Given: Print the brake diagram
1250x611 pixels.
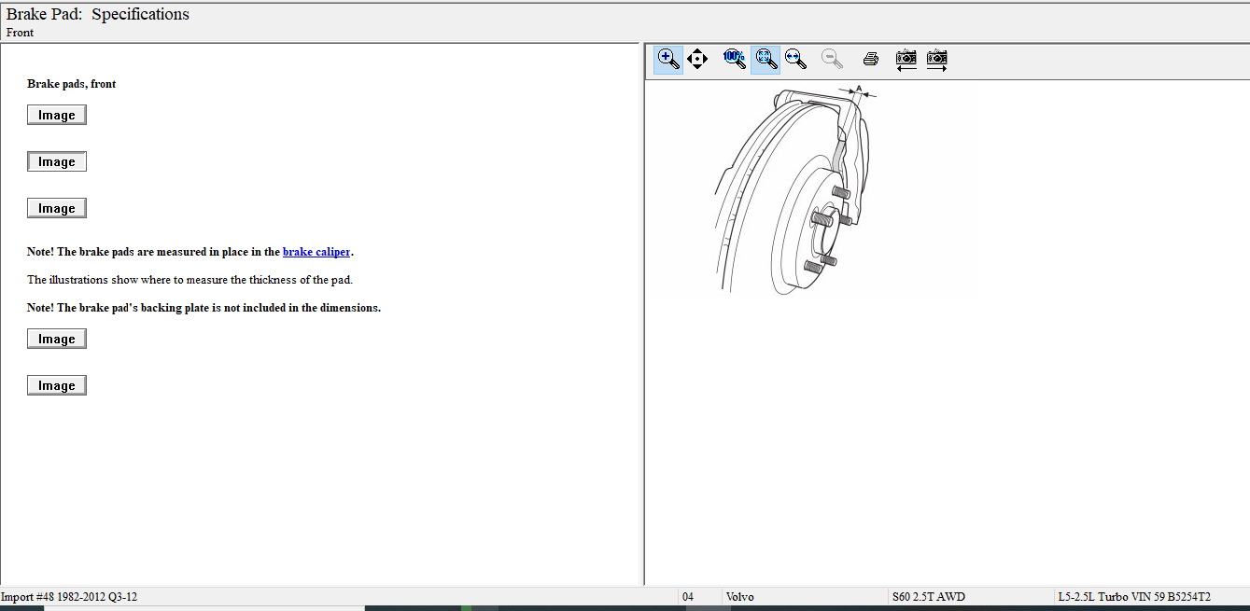Looking at the screenshot, I should tap(871, 60).
